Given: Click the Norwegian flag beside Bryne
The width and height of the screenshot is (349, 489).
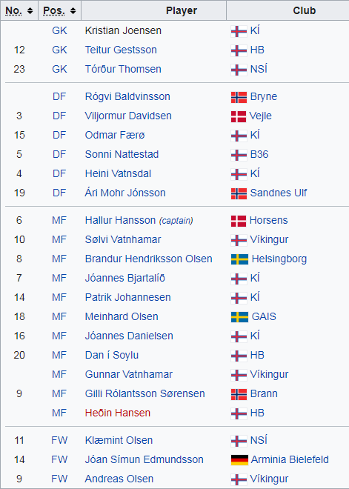Looking at the screenshot, I should (239, 97).
